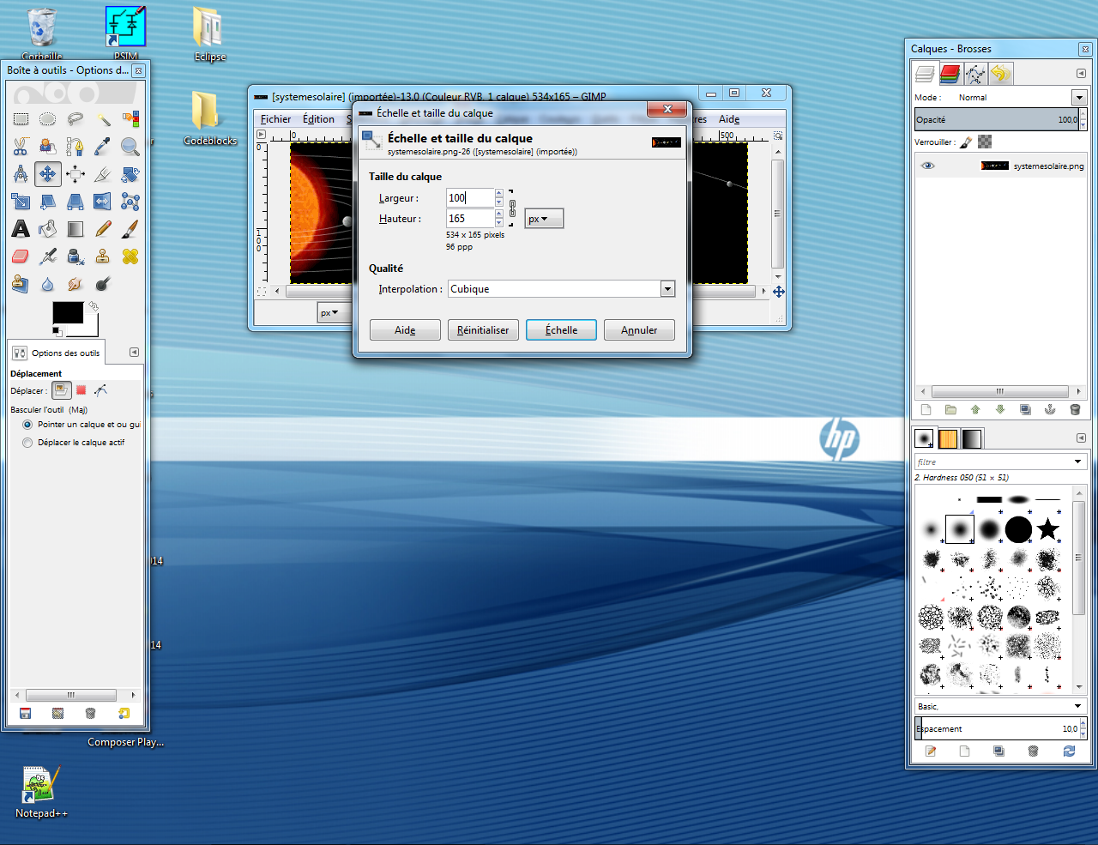Select the Scale tool in toolbox

point(21,202)
